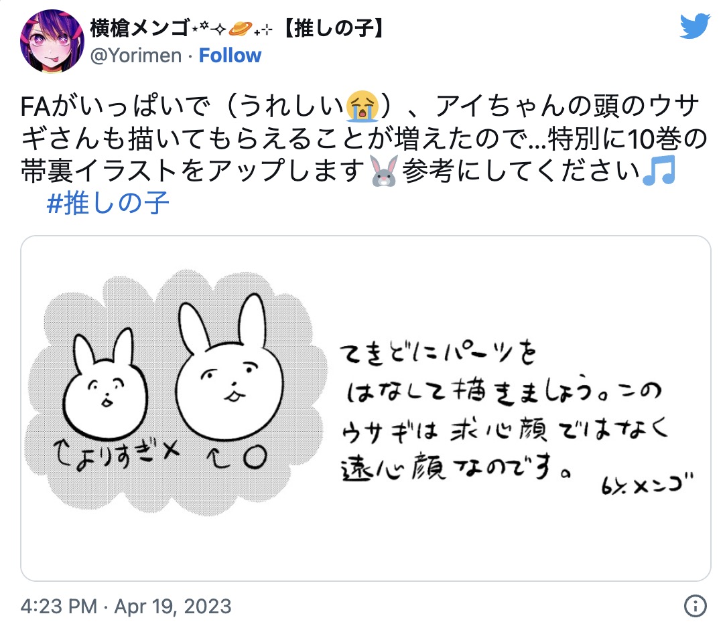Click the crying face emoji

(x=362, y=106)
